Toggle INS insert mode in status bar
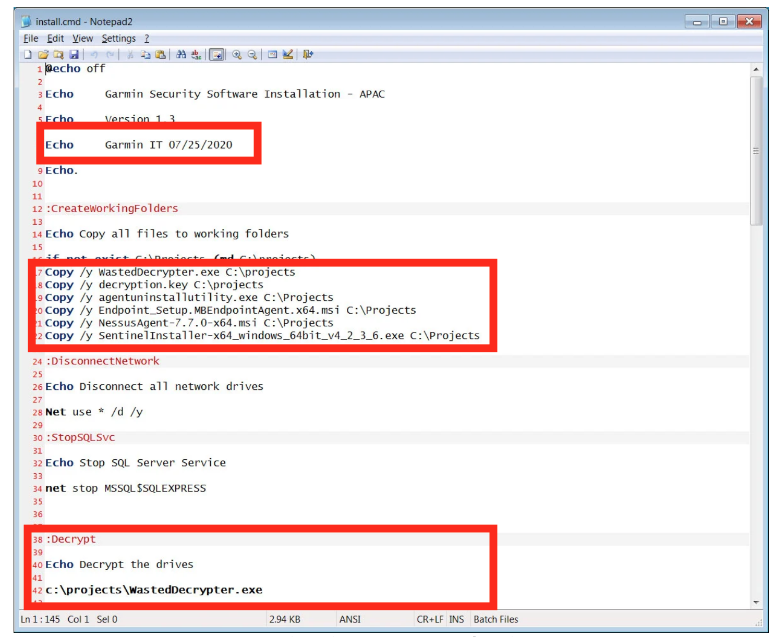Viewport: 774px width, 637px height. click(456, 619)
